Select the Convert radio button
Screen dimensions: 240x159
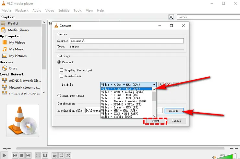click(59, 62)
